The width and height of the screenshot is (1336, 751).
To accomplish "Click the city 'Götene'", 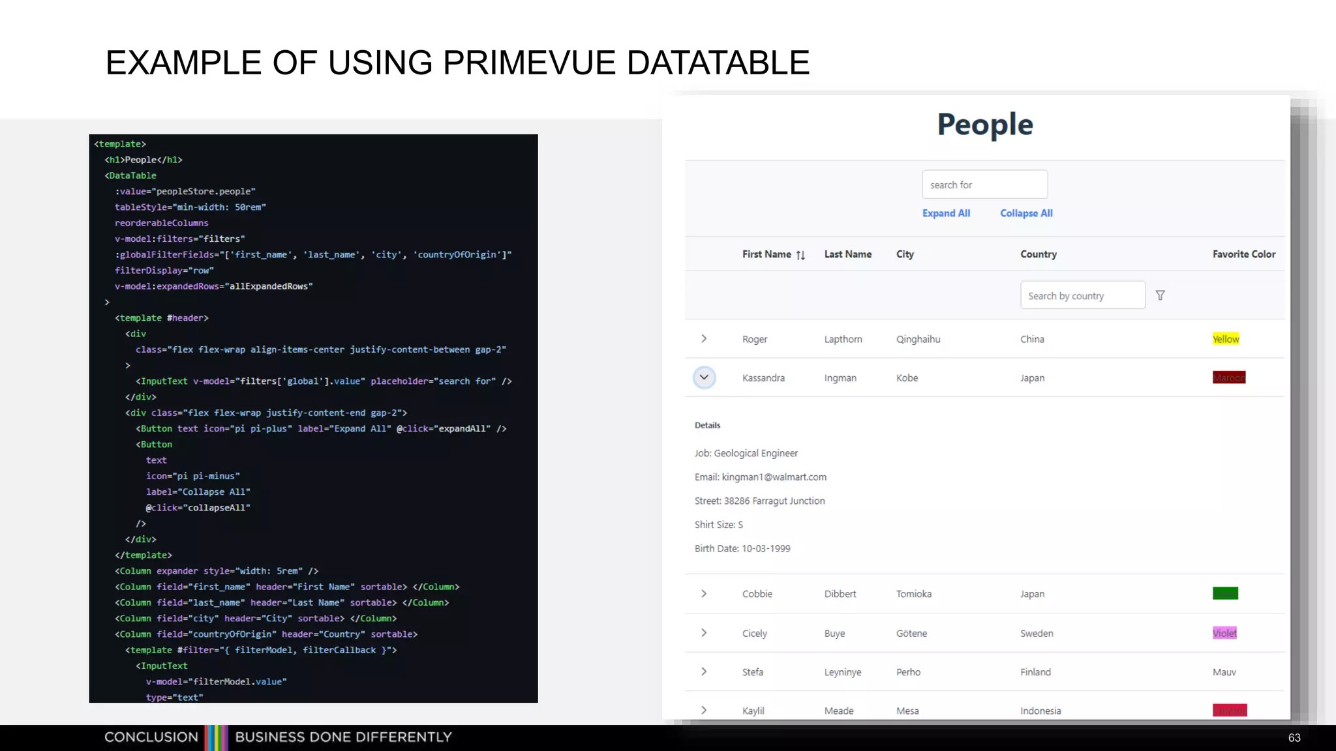I will click(x=911, y=634).
